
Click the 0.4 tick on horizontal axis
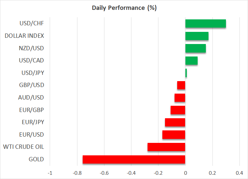click(239, 173)
